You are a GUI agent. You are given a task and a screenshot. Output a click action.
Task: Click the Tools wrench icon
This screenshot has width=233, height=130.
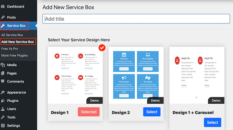coord(3,117)
